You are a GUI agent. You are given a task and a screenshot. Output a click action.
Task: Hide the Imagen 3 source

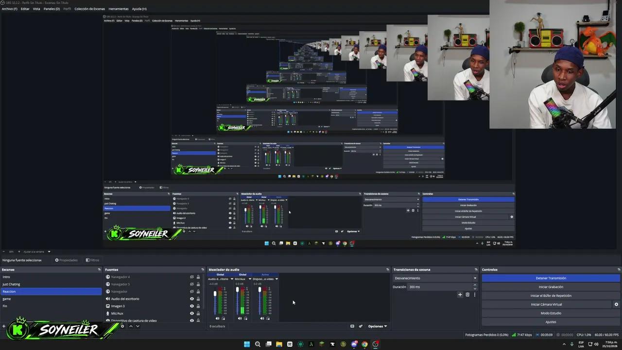192,306
